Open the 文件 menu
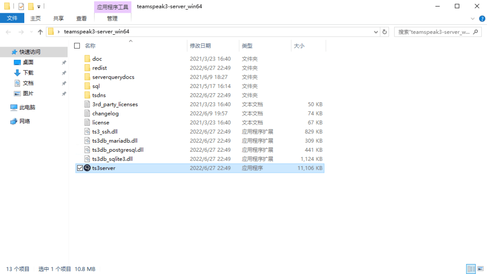 click(12, 18)
